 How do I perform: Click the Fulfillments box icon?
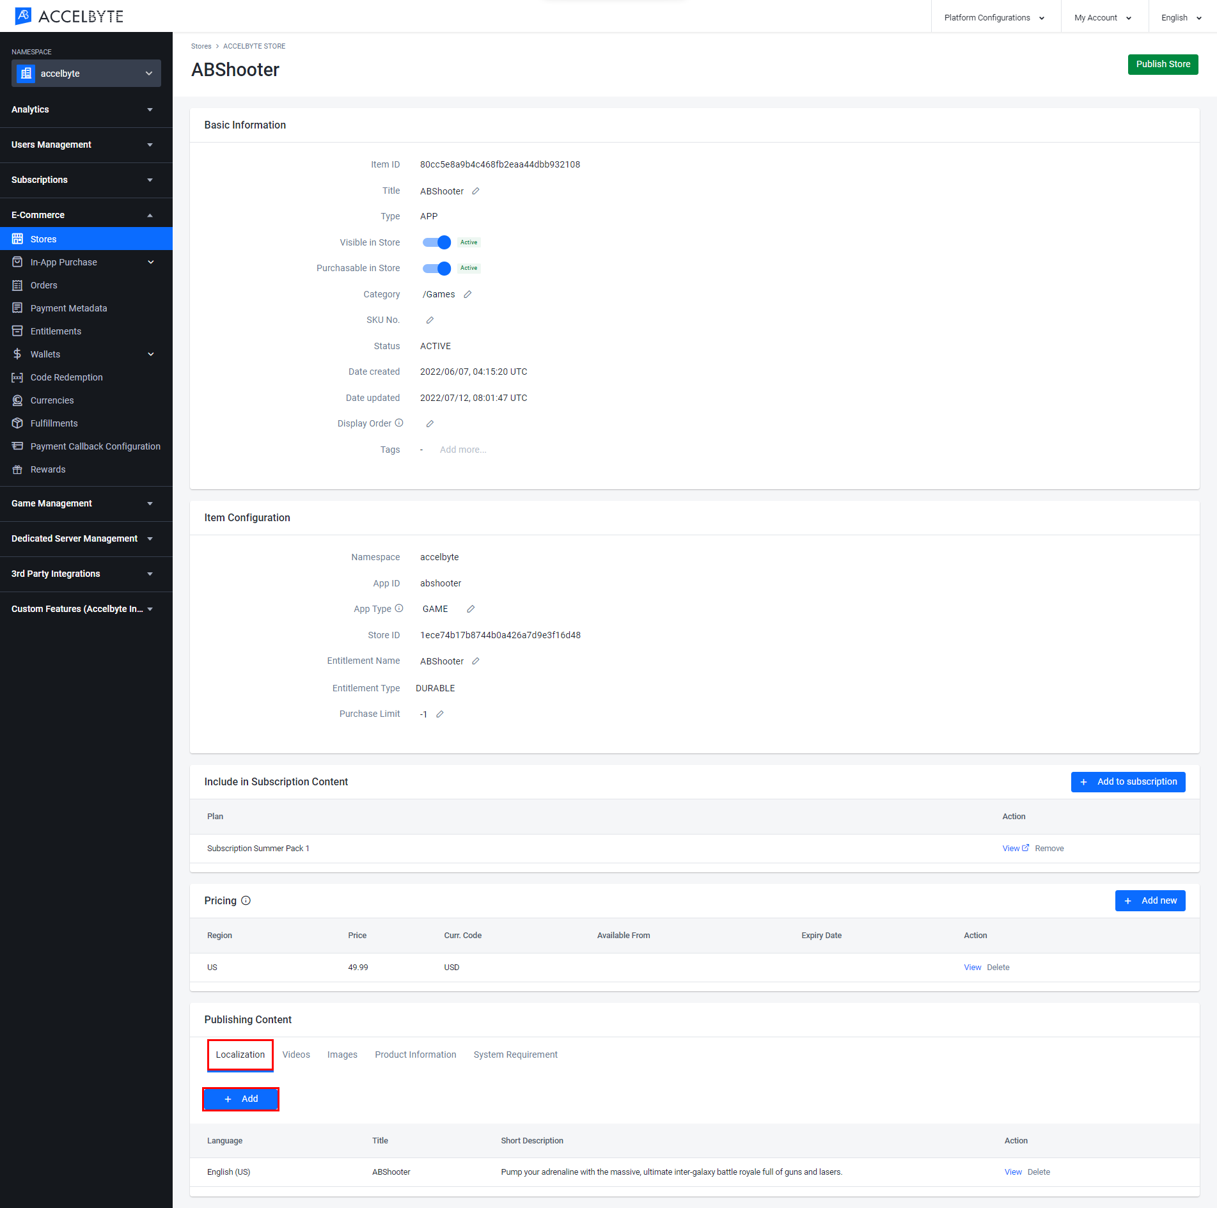(17, 423)
